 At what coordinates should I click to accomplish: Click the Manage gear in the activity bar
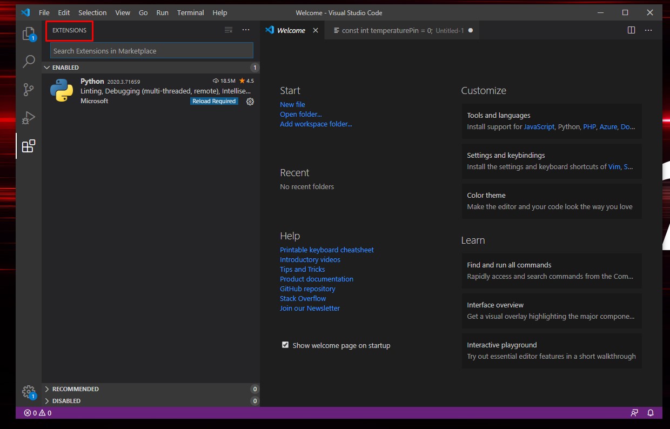click(29, 391)
